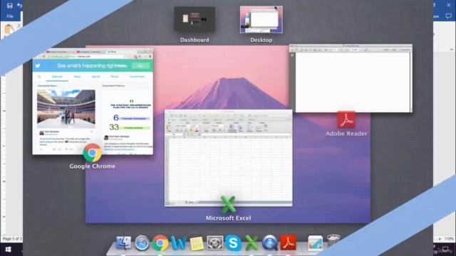Open the Trash in the Dock
The image size is (456, 256).
coord(333,242)
